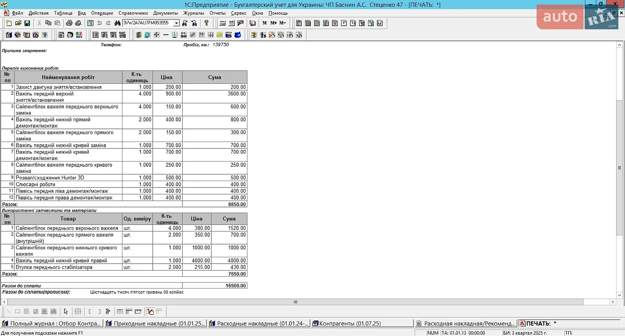Open the Документы menu

pyautogui.click(x=165, y=13)
